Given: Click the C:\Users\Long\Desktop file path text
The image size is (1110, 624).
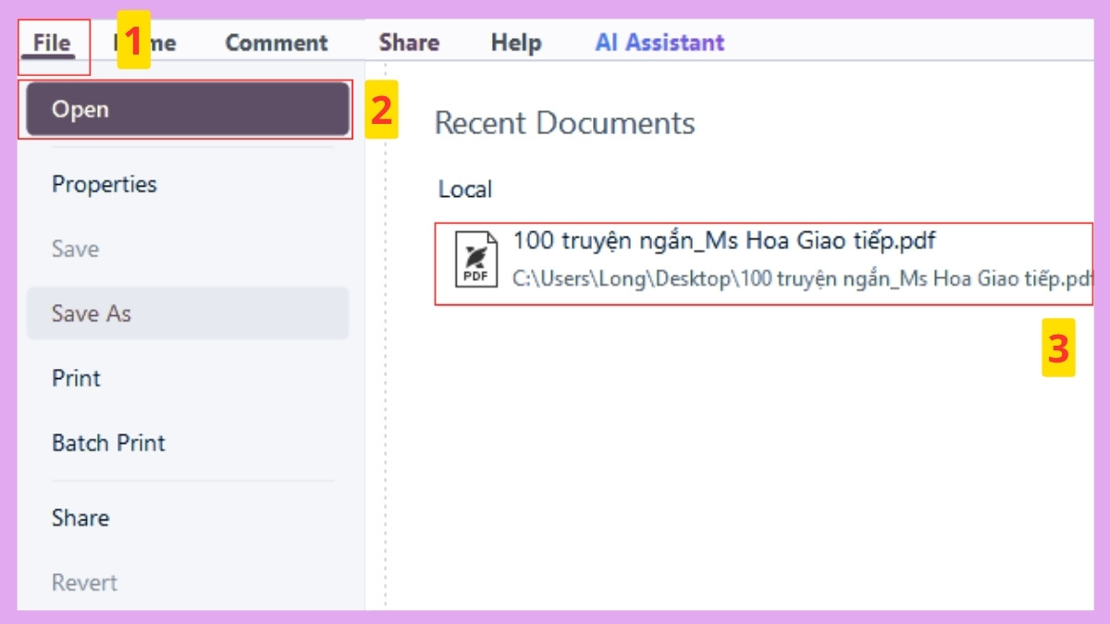Looking at the screenshot, I should point(803,278).
